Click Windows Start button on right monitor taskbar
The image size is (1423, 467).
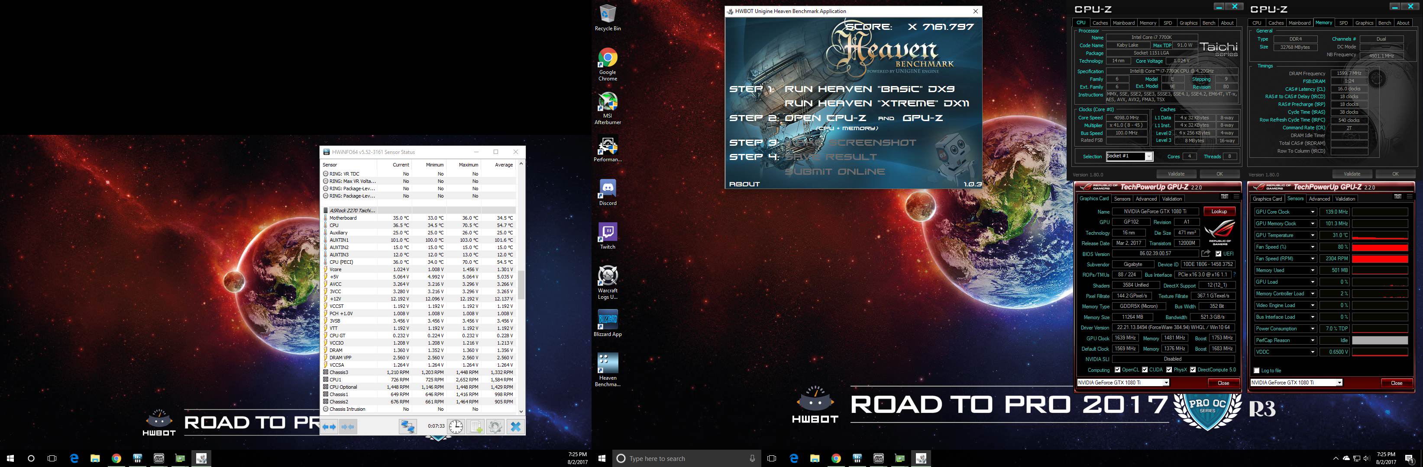click(x=602, y=458)
